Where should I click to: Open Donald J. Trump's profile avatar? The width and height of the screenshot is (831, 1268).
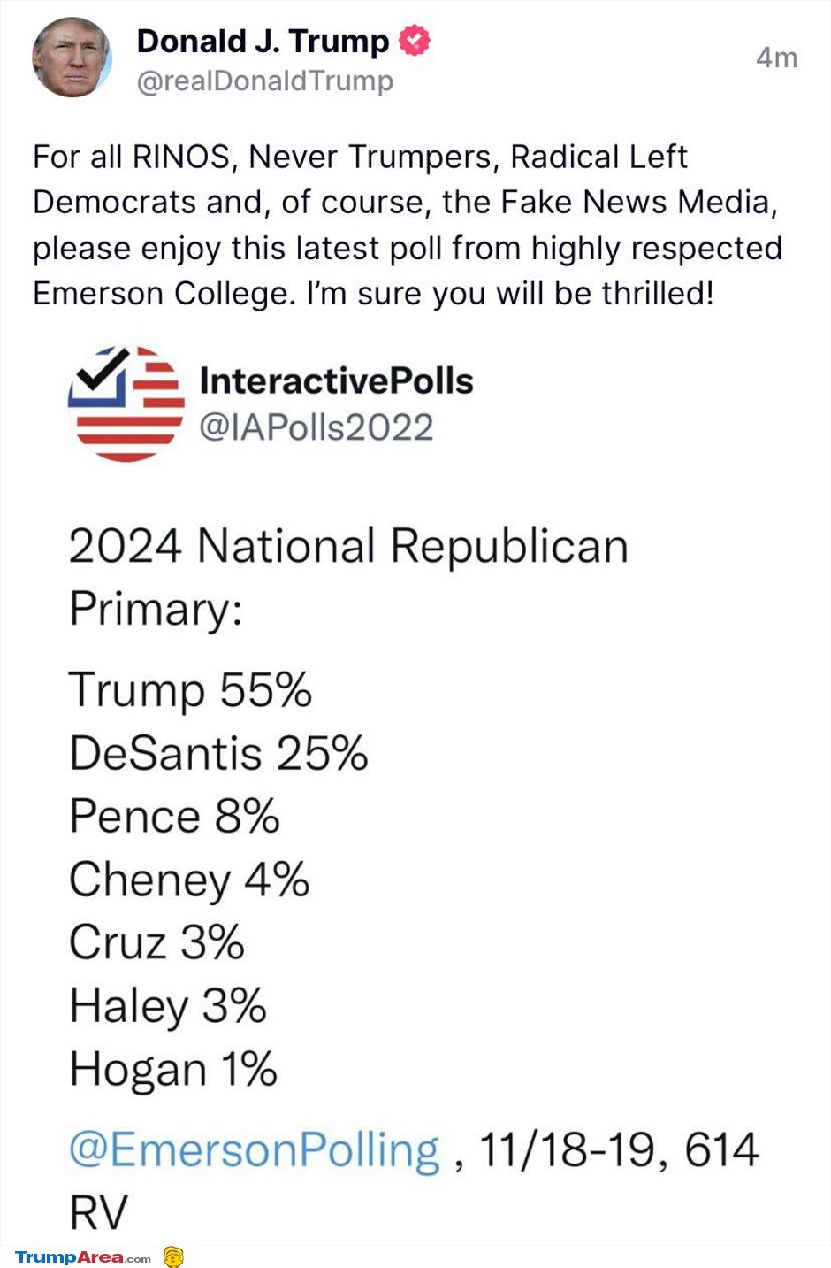72,58
